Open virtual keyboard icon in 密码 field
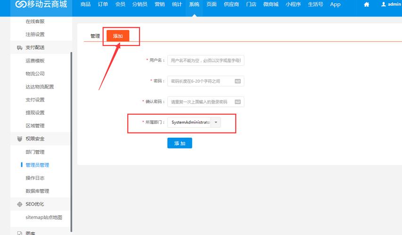The height and width of the screenshot is (235, 402). tap(238, 81)
